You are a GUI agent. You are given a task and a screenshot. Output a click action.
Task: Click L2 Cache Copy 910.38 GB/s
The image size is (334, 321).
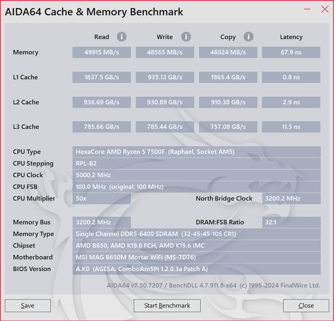coord(228,102)
